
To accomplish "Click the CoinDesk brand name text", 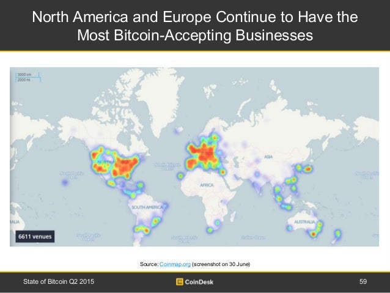I will point(199,282).
